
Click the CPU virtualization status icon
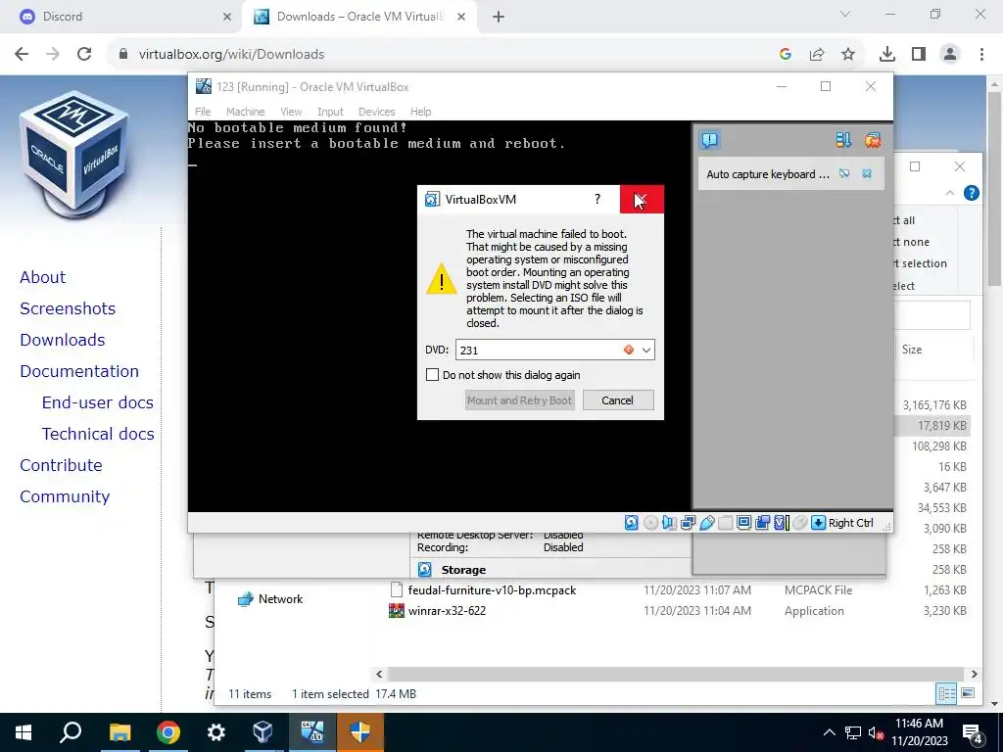782,523
